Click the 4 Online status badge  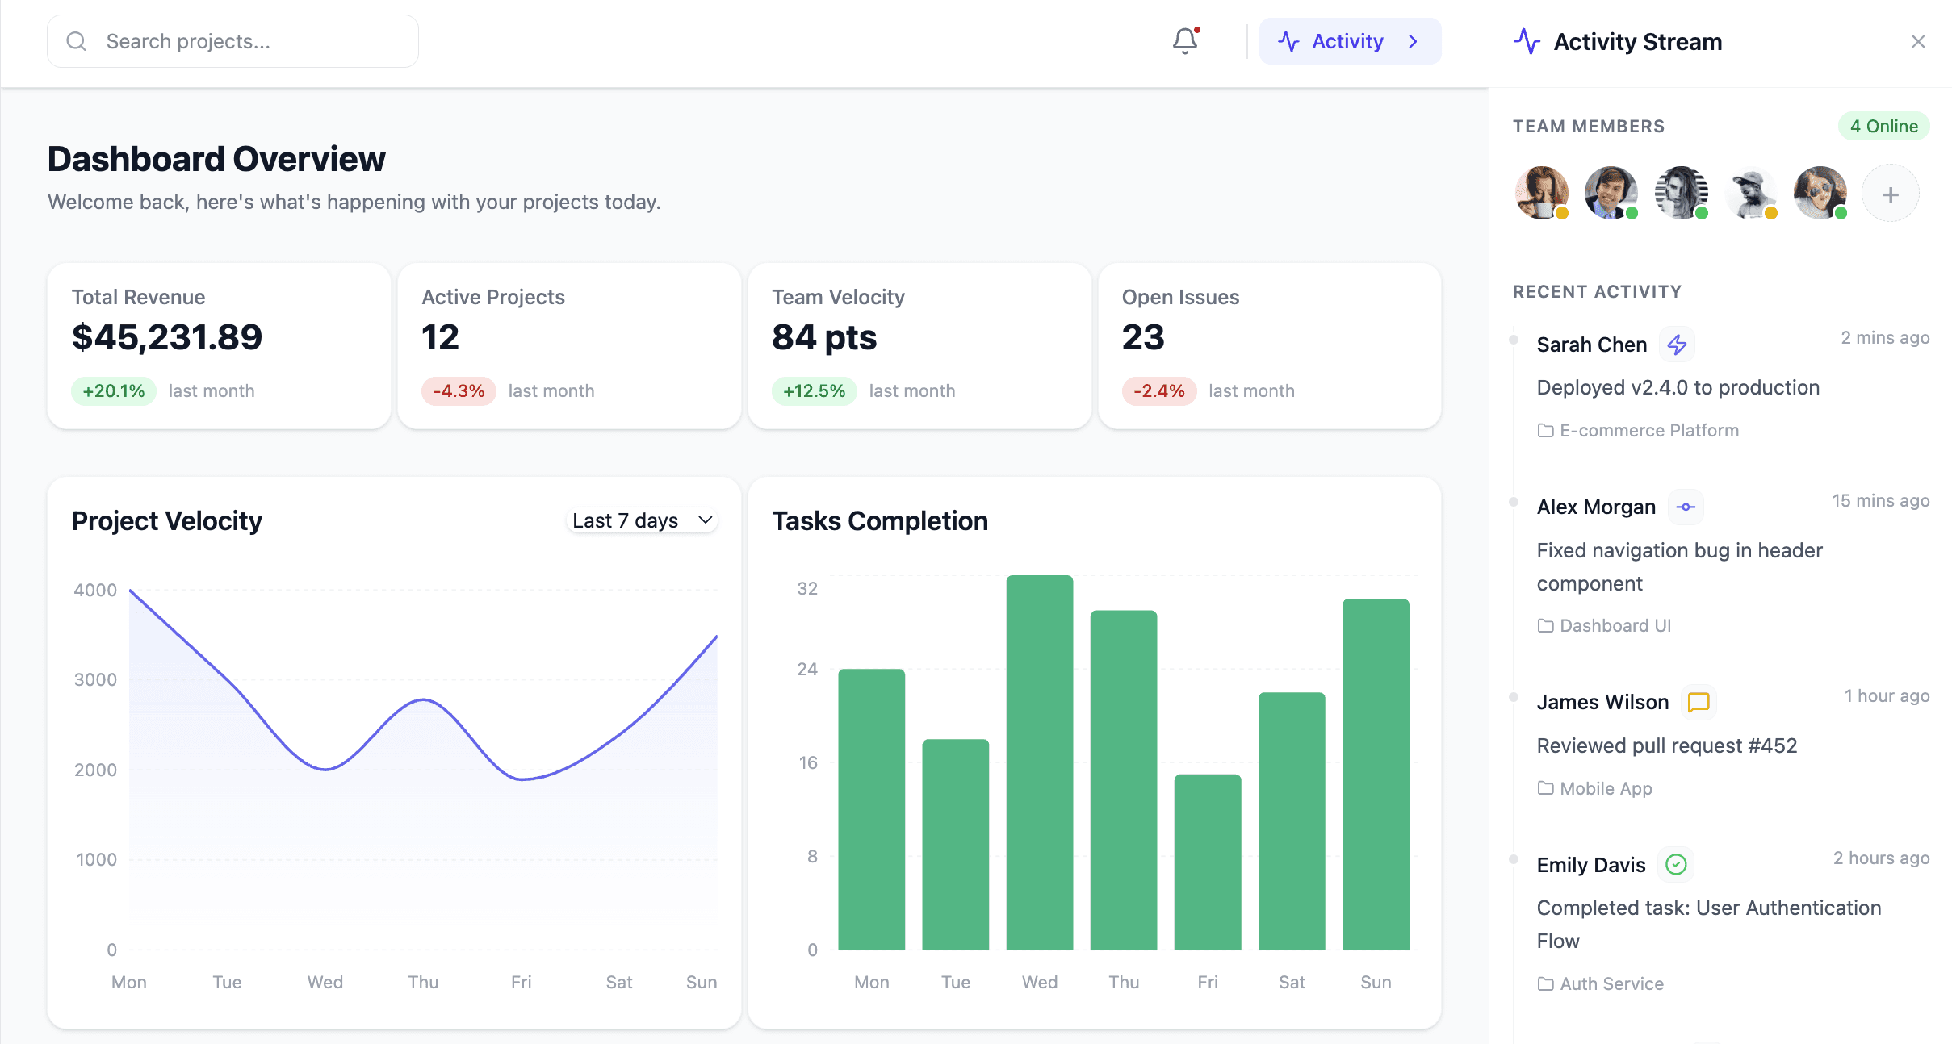pos(1883,127)
